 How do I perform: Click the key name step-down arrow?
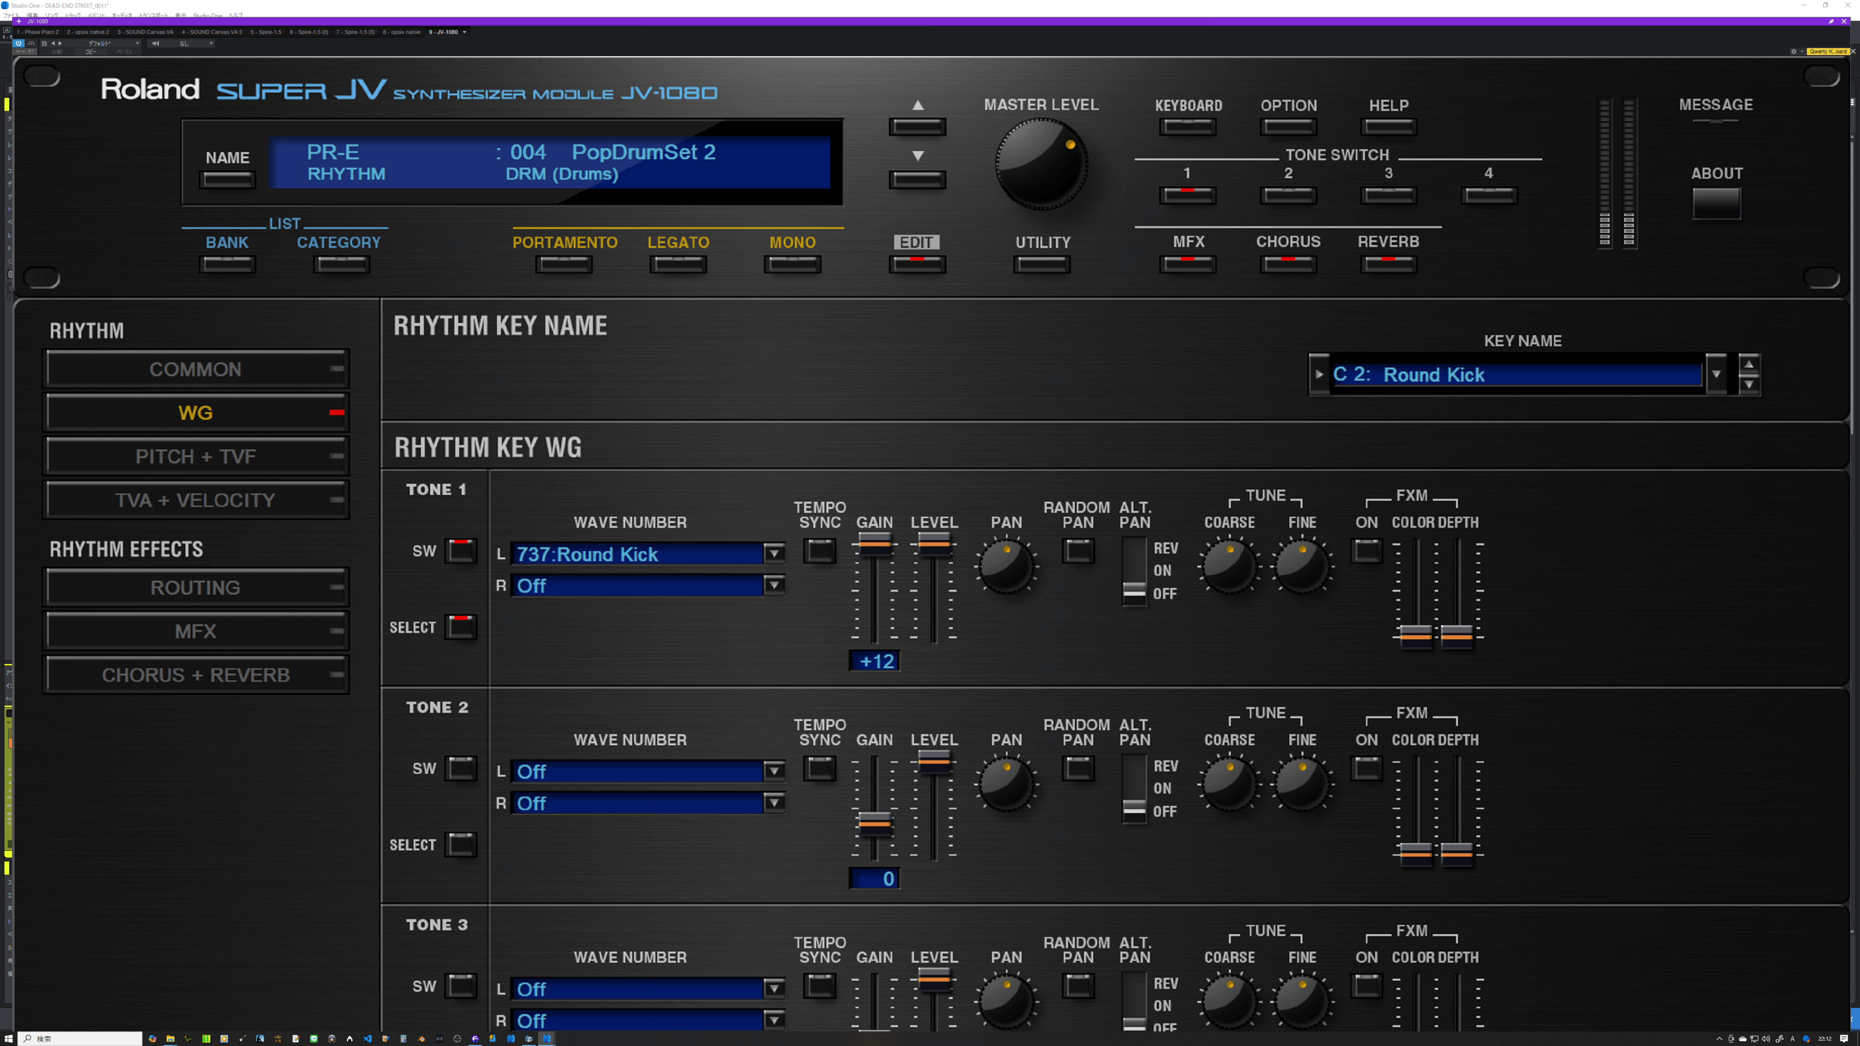click(1749, 385)
